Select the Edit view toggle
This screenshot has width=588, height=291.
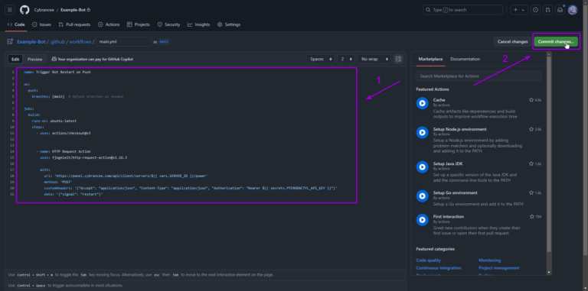tap(15, 59)
